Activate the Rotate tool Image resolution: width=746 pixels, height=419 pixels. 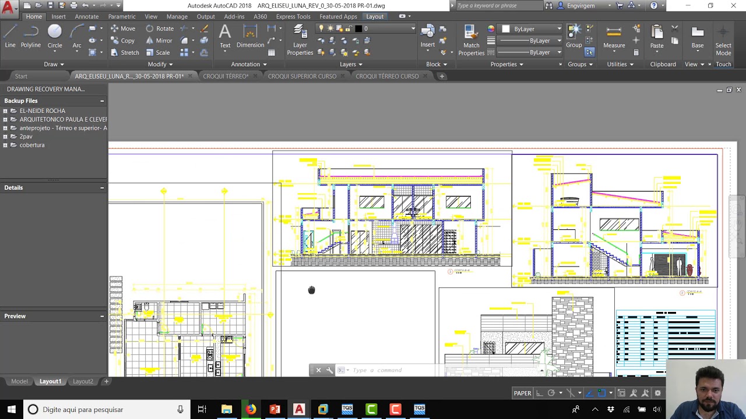tap(160, 29)
